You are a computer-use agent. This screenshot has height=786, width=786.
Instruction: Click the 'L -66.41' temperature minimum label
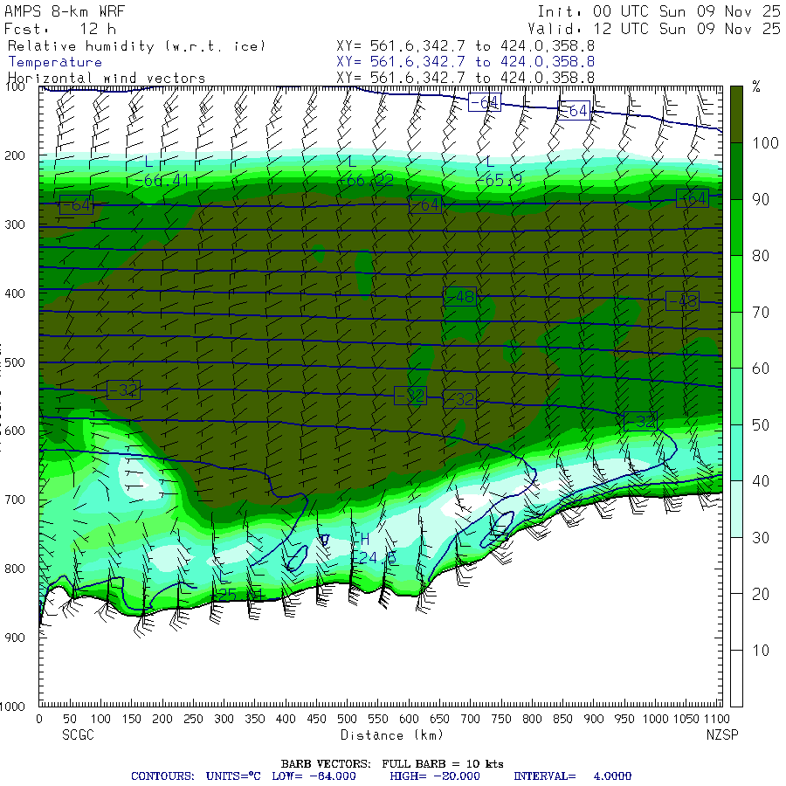coord(162,171)
